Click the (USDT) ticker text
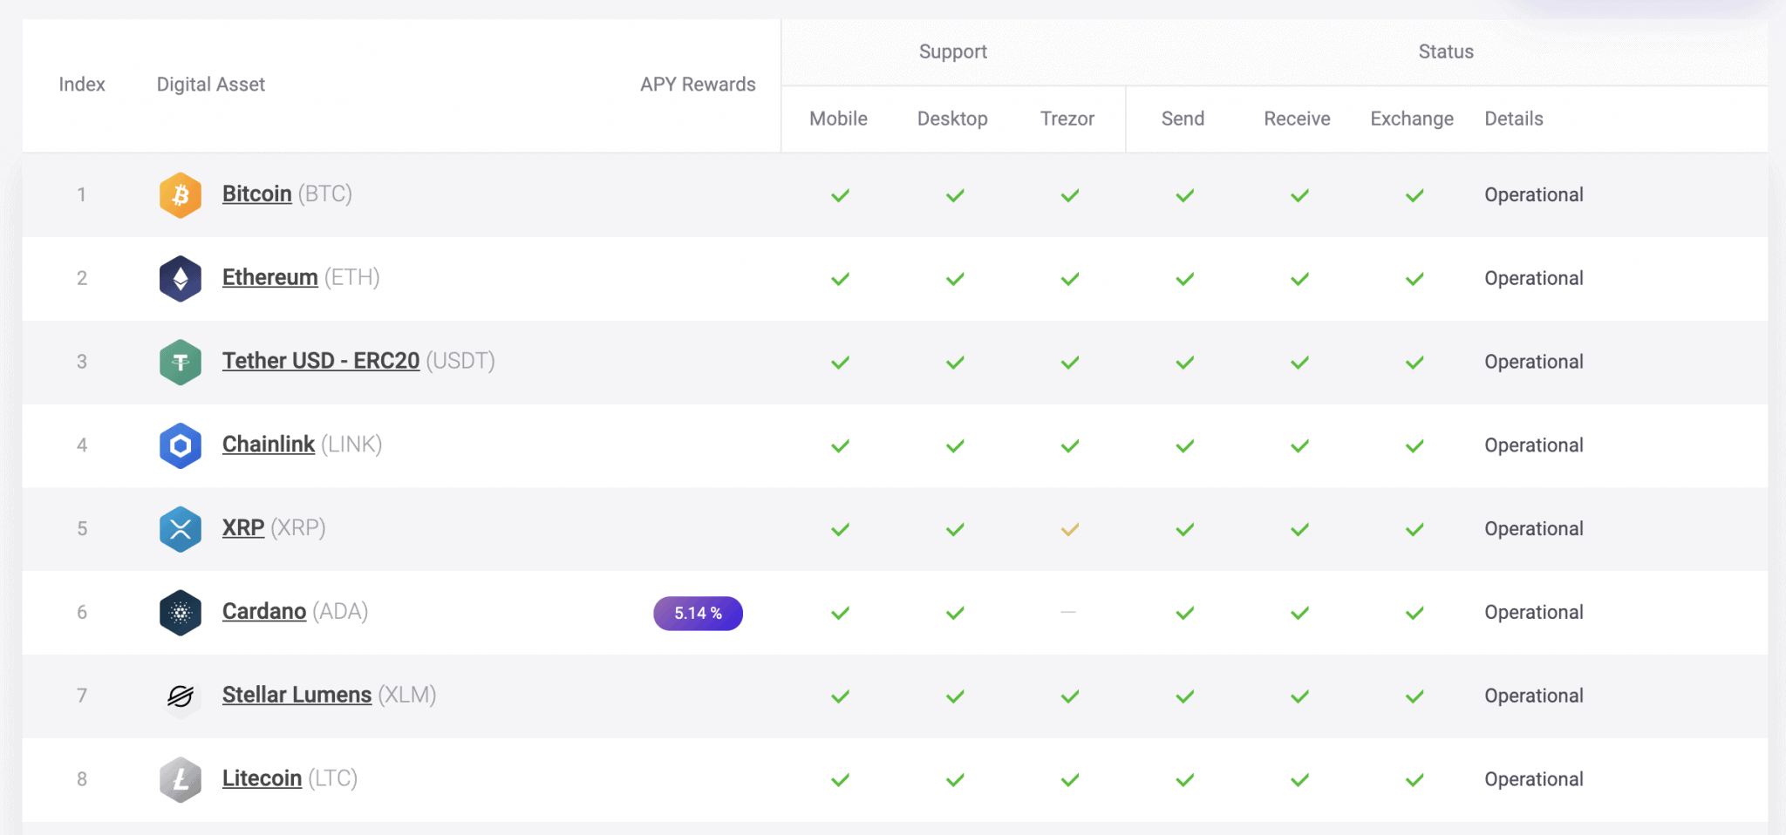The height and width of the screenshot is (835, 1786). [x=460, y=361]
